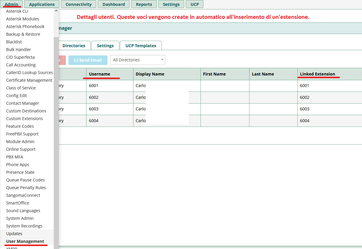Open the Blacklist module

14,42
